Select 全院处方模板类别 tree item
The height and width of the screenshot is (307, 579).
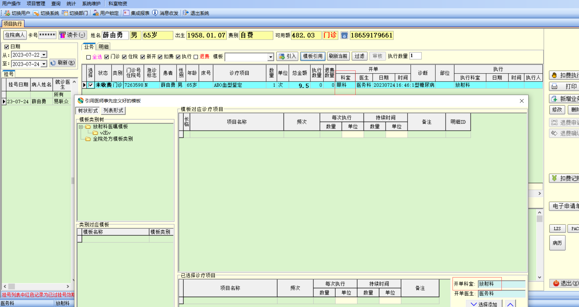pyautogui.click(x=113, y=139)
